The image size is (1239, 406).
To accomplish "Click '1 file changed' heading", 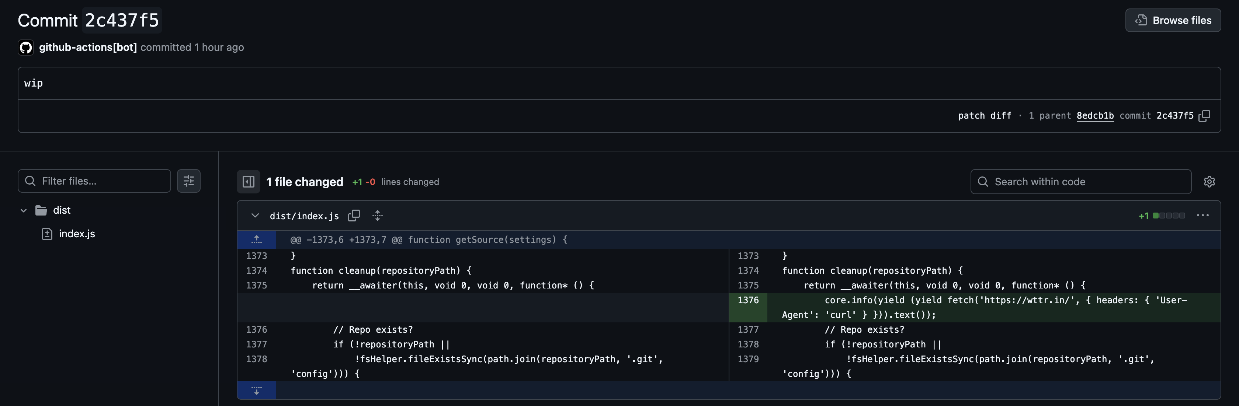I will point(305,182).
